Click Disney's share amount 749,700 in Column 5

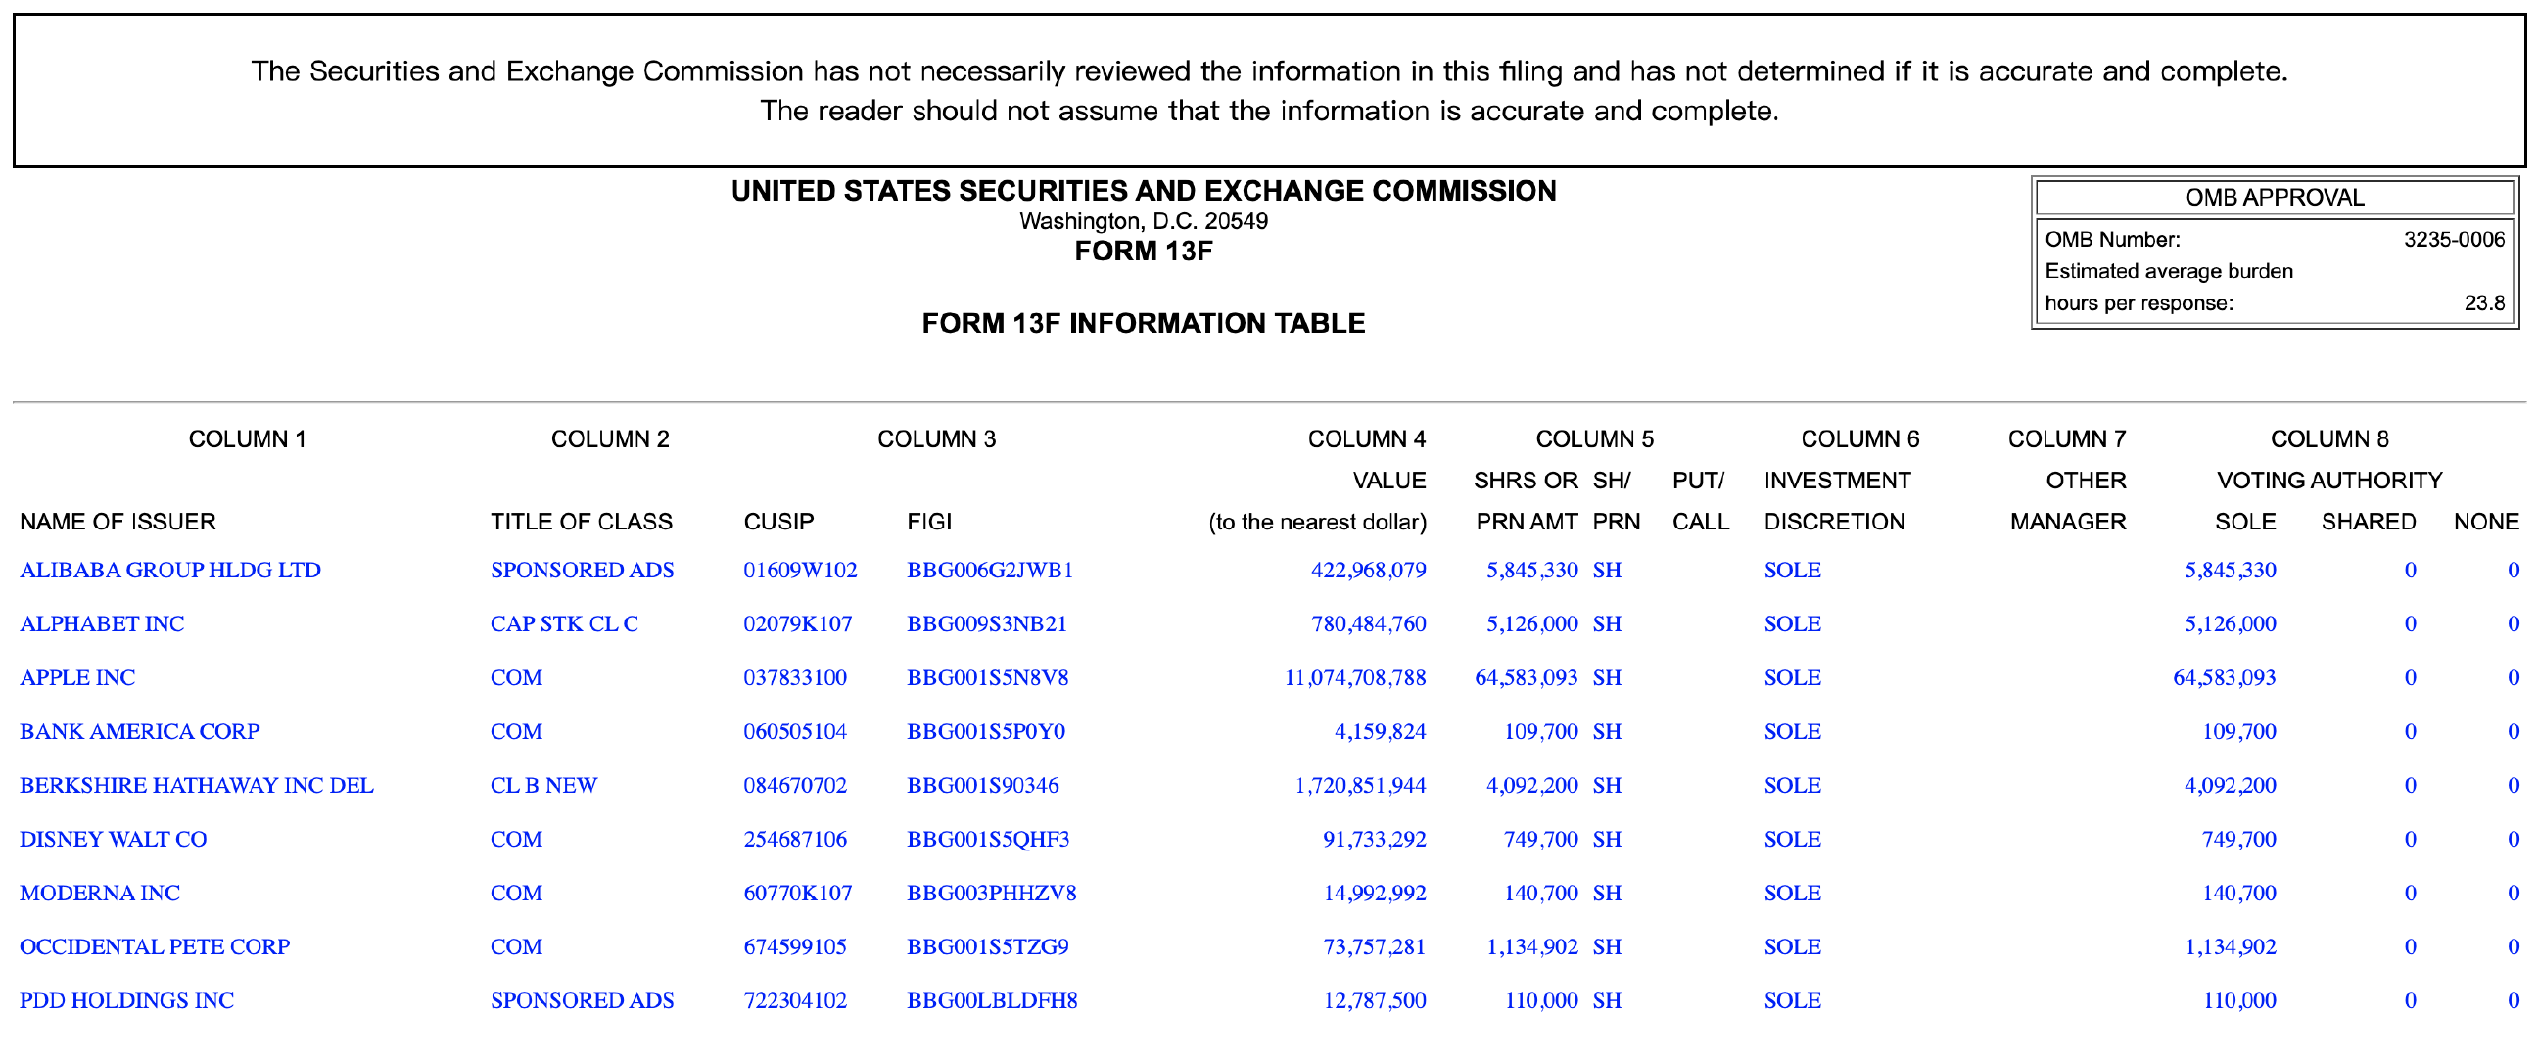1539,840
